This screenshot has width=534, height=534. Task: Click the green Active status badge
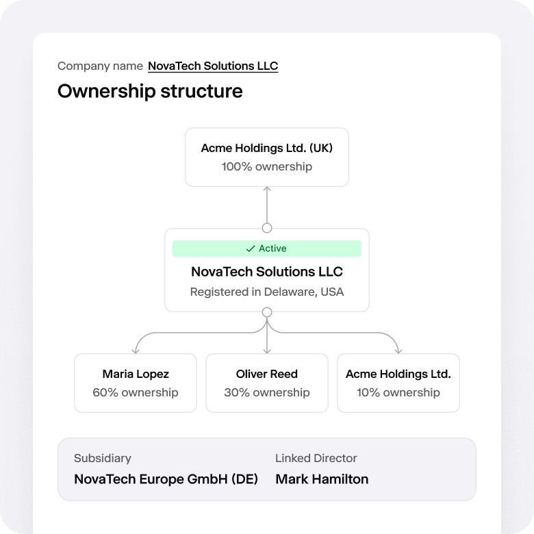coord(267,249)
